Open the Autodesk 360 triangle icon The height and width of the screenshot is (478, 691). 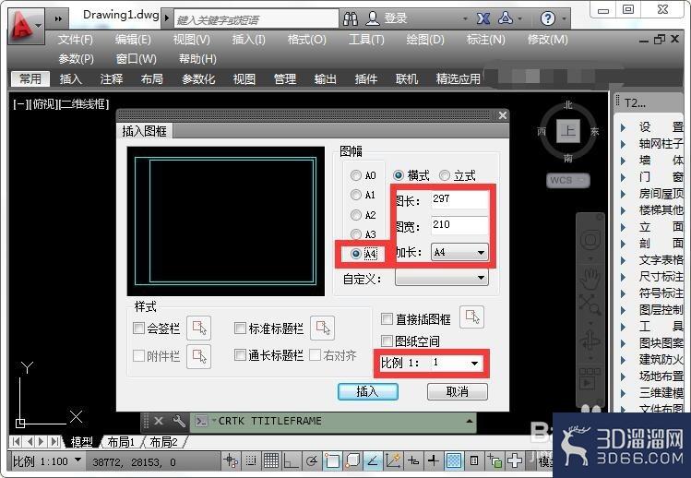click(x=506, y=18)
